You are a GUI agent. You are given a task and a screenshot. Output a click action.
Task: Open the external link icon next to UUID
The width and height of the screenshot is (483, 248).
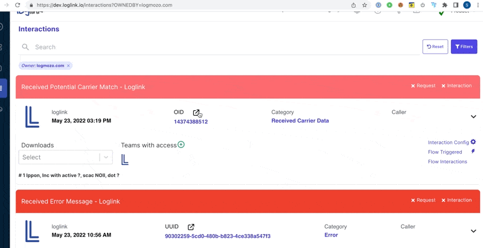191,227
